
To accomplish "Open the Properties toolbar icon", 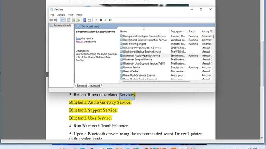I will tap(69, 20).
